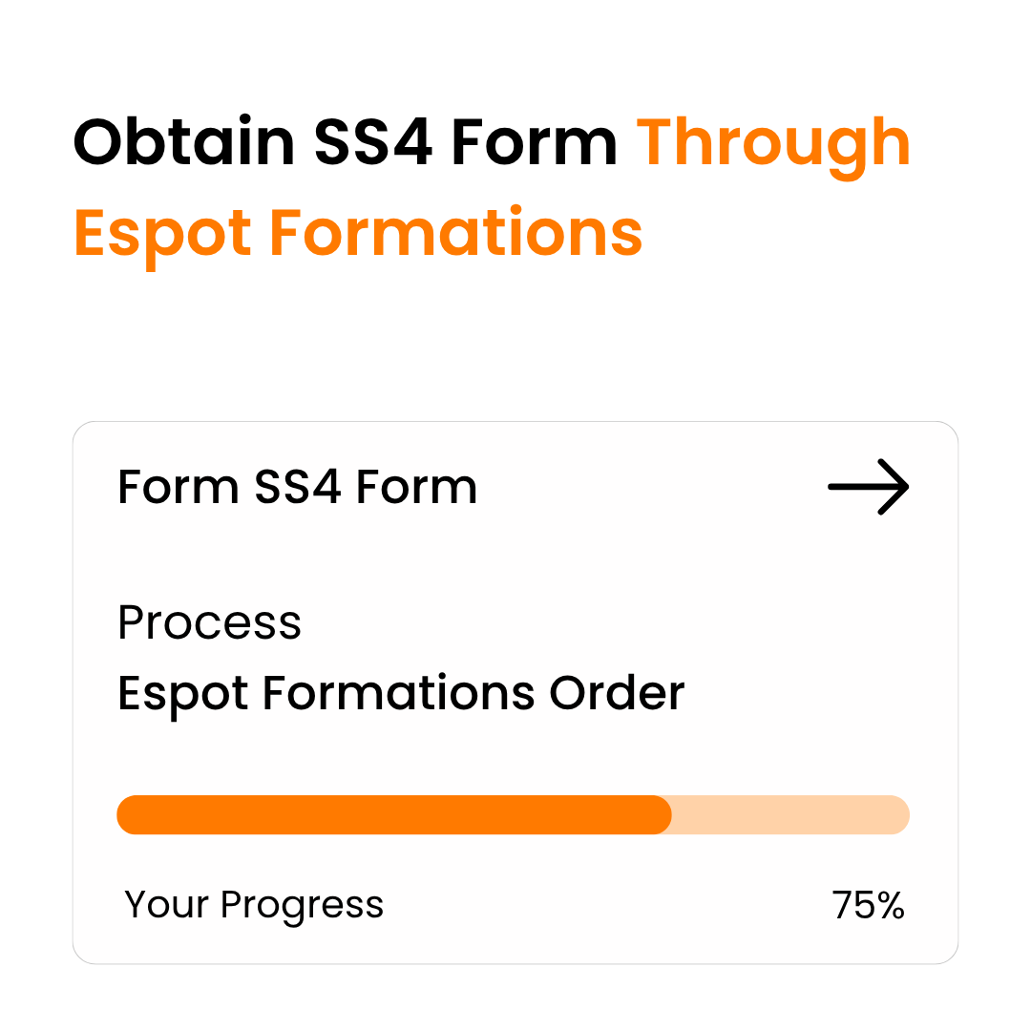
Task: Click the black word "Form" in the heading
Action: [x=535, y=143]
